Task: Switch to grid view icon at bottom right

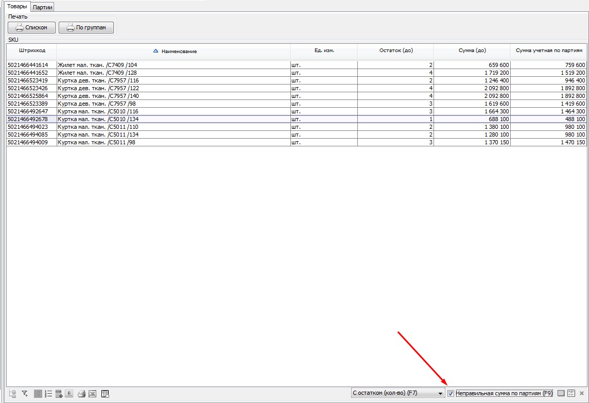Action: [x=561, y=393]
